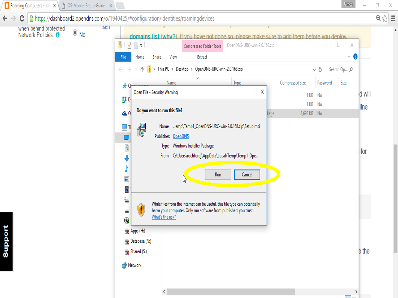Switch to the Share ribbon tab
The height and width of the screenshot is (298, 398).
tap(157, 57)
